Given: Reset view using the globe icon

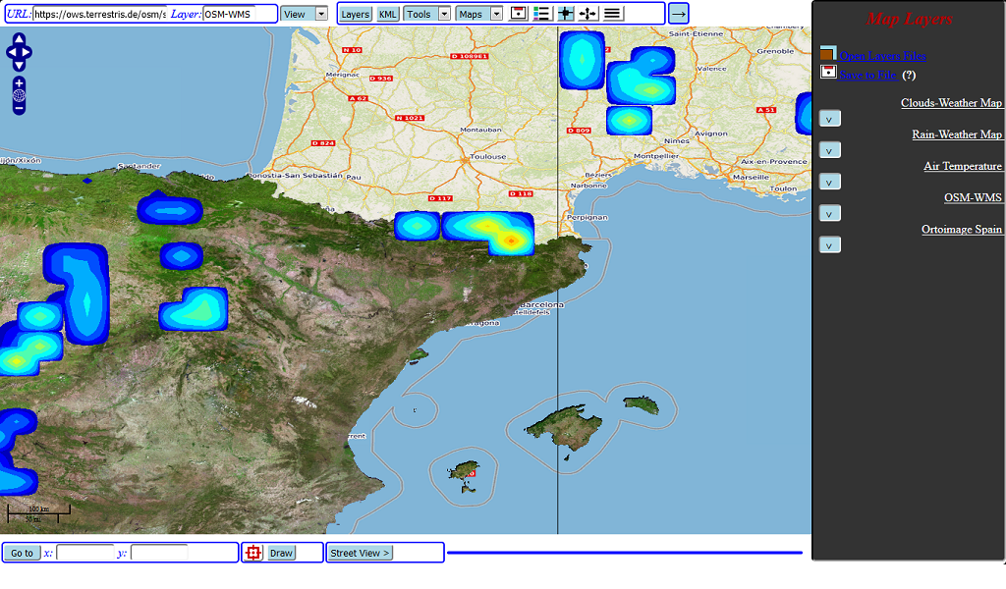Looking at the screenshot, I should click(x=19, y=94).
